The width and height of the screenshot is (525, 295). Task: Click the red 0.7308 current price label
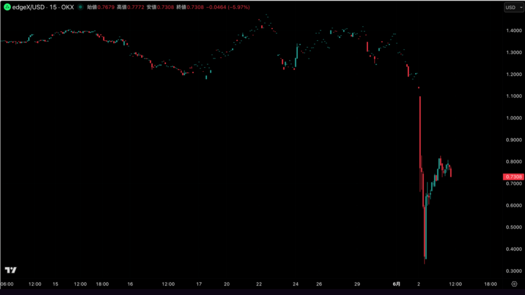click(513, 177)
